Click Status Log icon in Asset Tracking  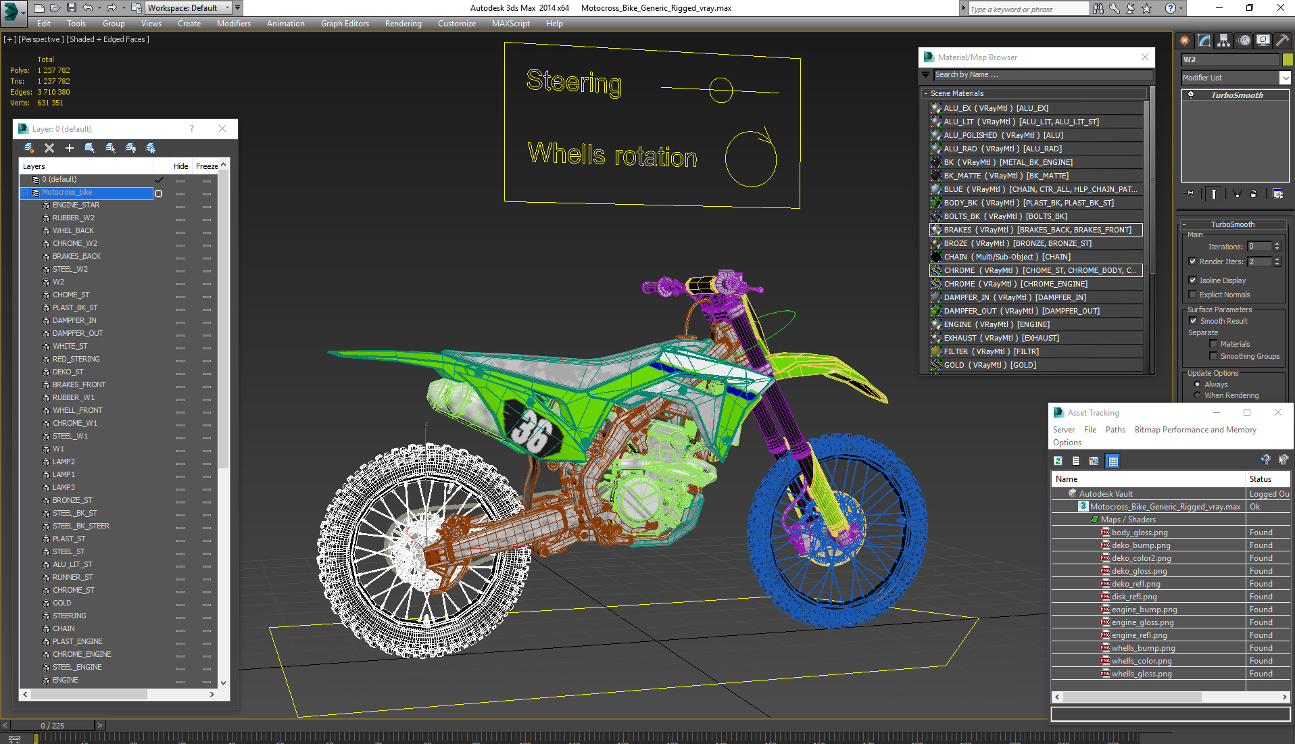(1076, 461)
